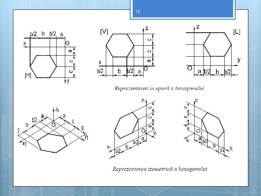Click the hexagon in the [V] view
The image size is (261, 196).
click(120, 45)
